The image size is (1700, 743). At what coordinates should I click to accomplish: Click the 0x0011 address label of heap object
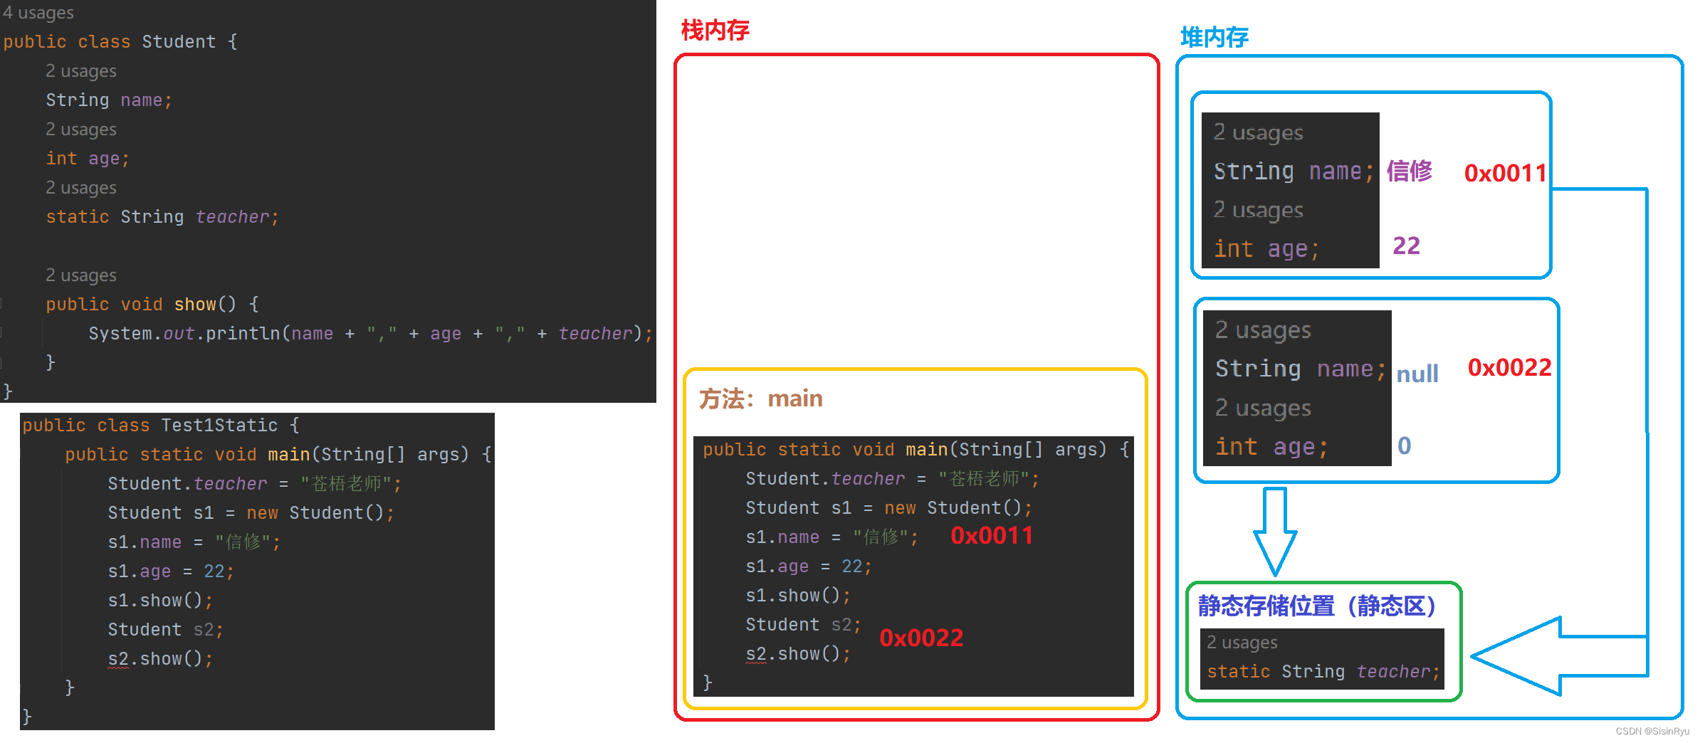pos(1505,173)
